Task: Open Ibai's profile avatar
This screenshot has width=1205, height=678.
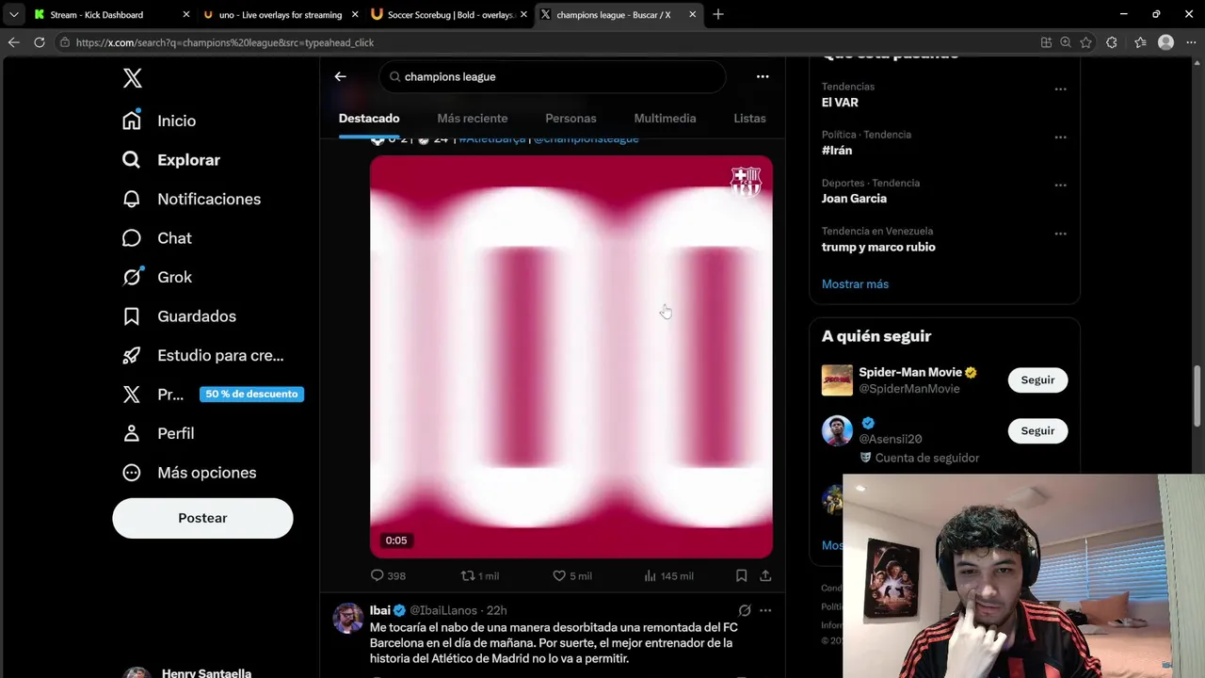Action: pos(348,618)
